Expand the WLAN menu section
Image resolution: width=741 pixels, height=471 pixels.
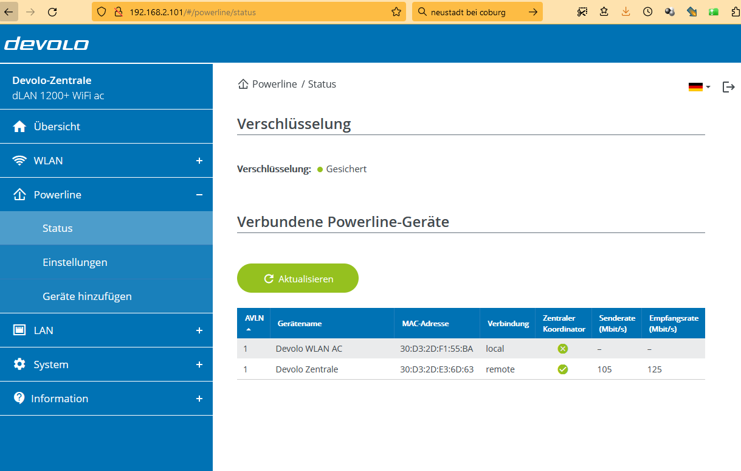199,161
